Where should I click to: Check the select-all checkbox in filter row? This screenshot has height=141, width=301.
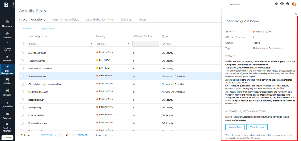point(22,43)
